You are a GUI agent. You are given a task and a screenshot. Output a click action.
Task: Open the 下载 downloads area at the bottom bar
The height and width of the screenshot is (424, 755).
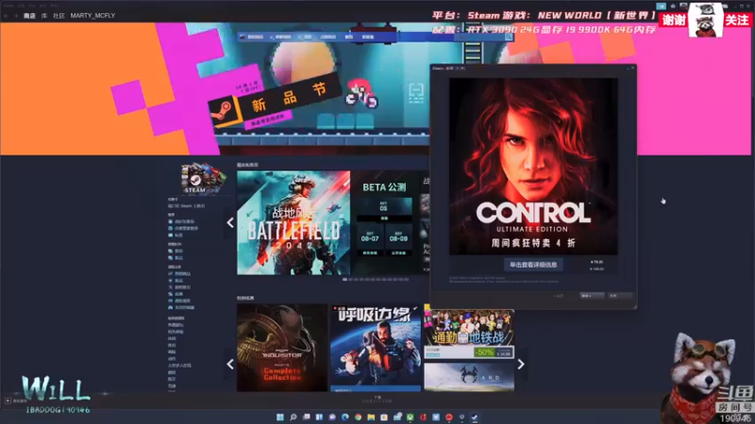377,398
